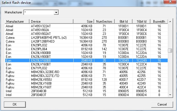Click the 1C22C4 16bit Id cell

[141, 64]
